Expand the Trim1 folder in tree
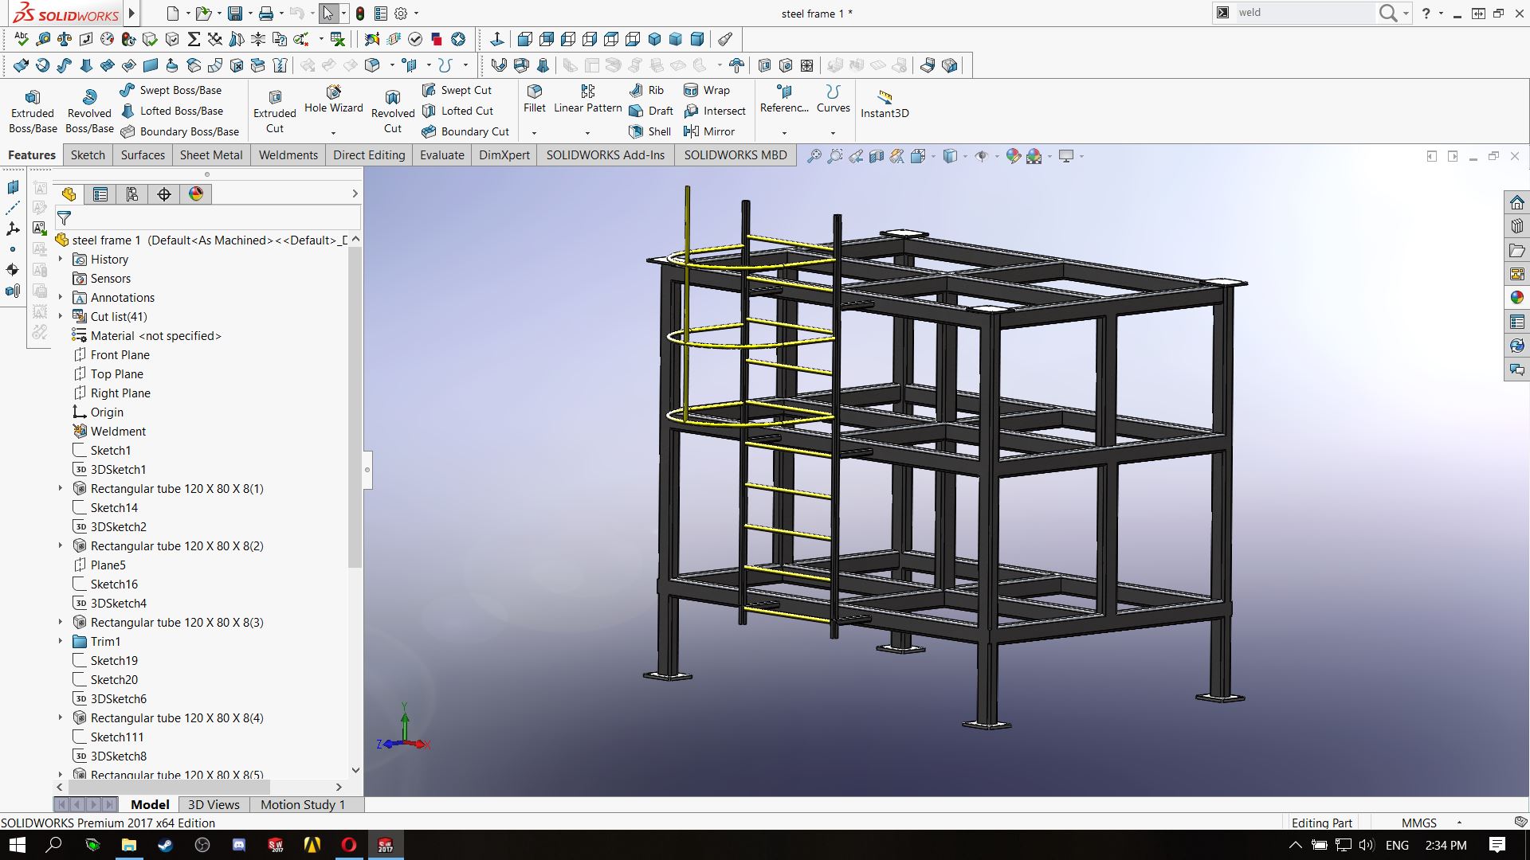 tap(61, 641)
